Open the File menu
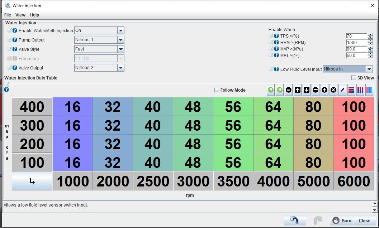 click(x=8, y=15)
